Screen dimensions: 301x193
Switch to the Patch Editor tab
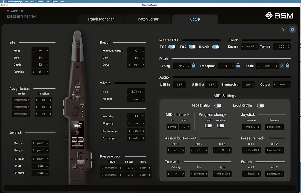click(148, 19)
